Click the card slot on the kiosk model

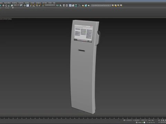(x=82, y=51)
